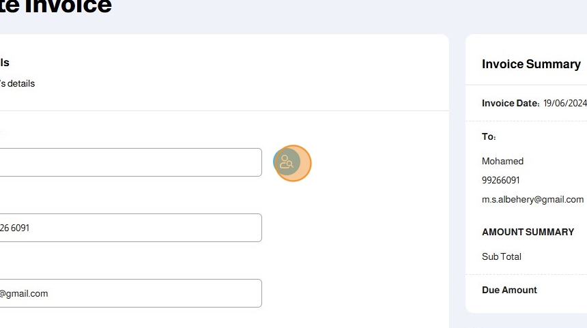Click the Invoice Date label
The image size is (587, 328).
(511, 103)
